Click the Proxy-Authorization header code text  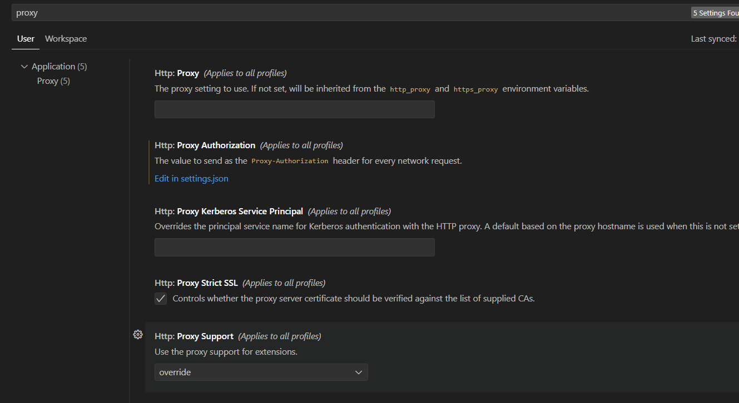(290, 160)
